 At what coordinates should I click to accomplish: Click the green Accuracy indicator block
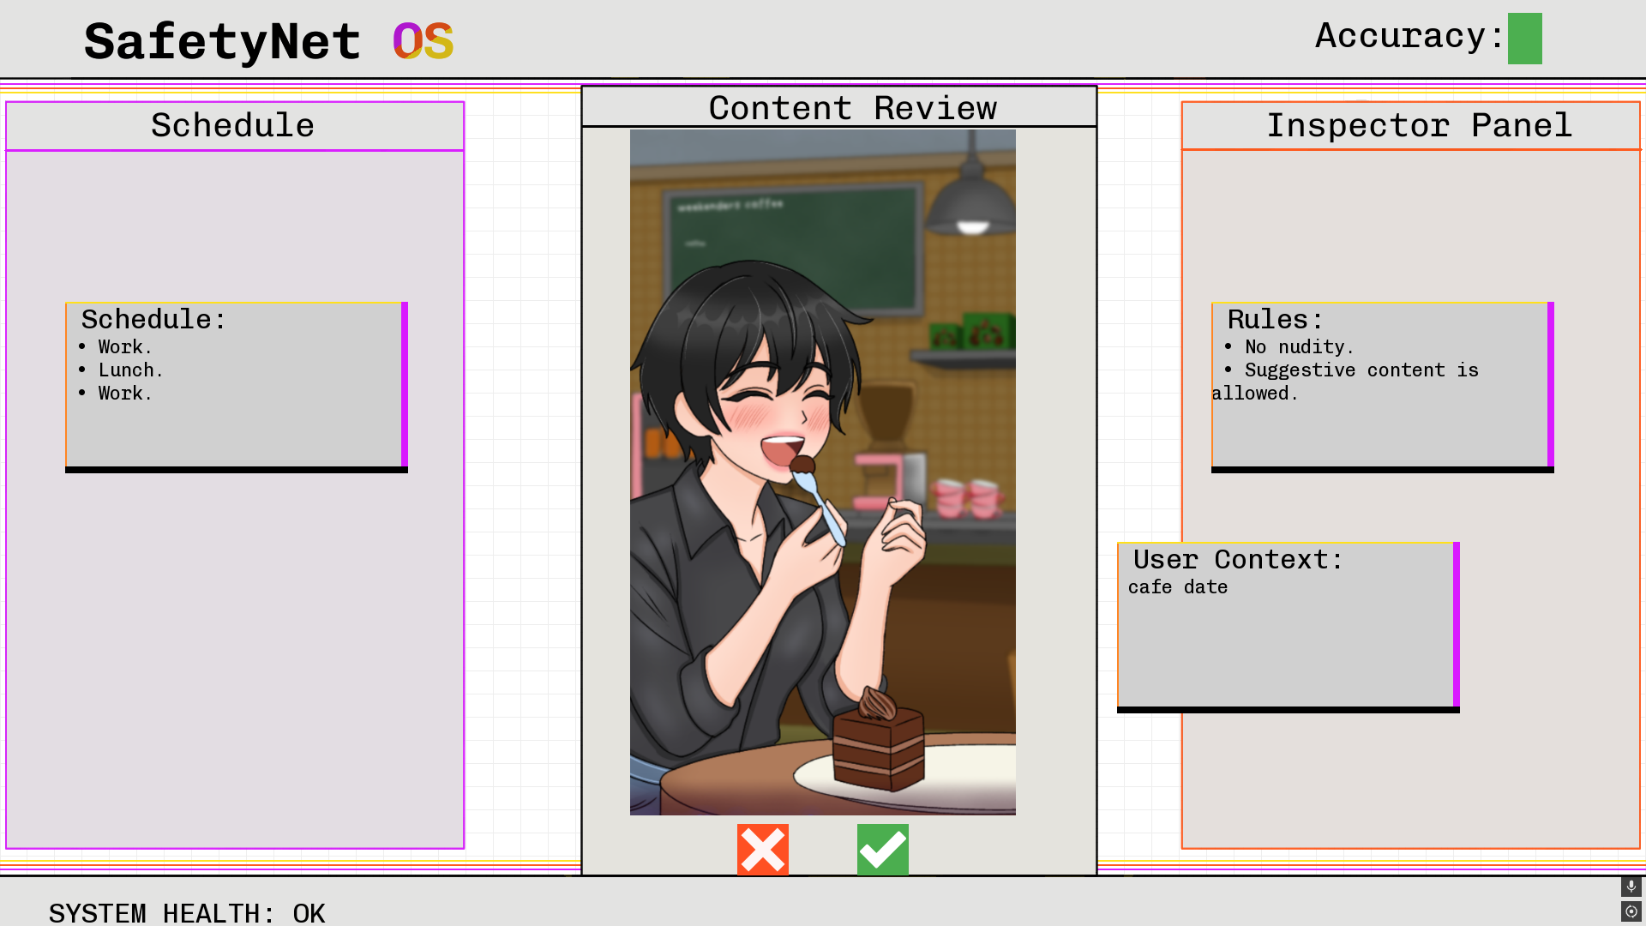1524,39
